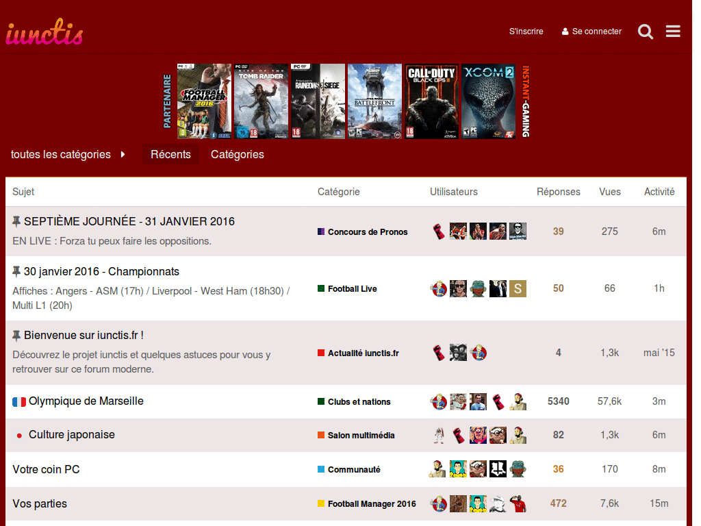Click the Japan flag icon beside Culture japonaise
Screen dimensions: 701x526
[18, 435]
